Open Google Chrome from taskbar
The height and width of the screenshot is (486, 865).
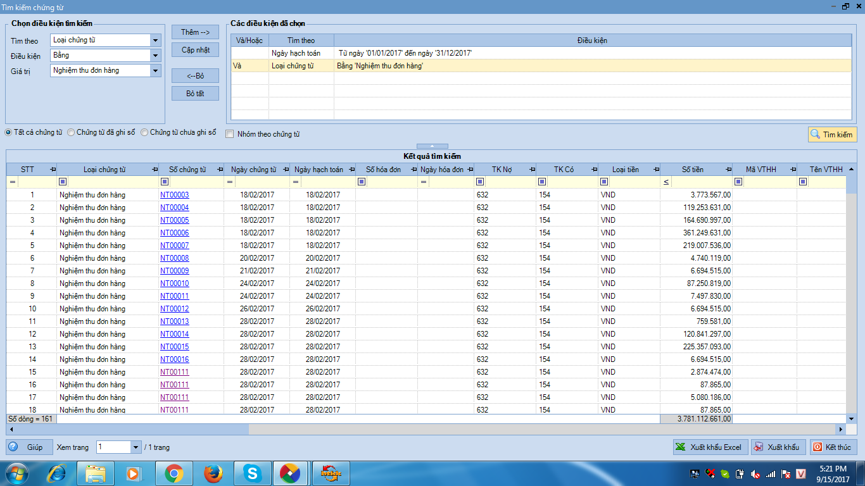pos(174,473)
